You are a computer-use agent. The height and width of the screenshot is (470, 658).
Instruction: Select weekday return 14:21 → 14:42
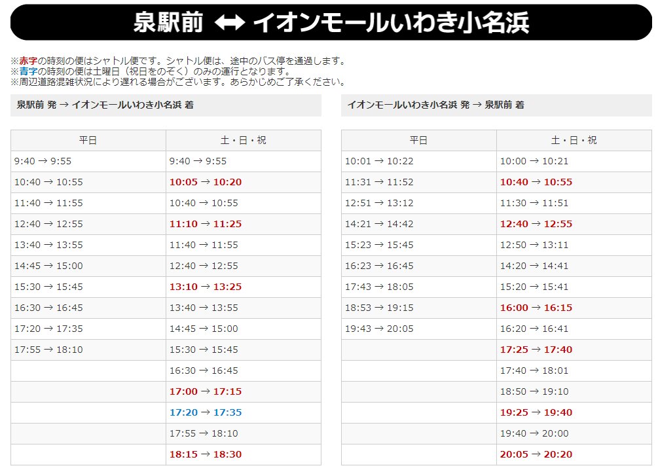pos(379,224)
